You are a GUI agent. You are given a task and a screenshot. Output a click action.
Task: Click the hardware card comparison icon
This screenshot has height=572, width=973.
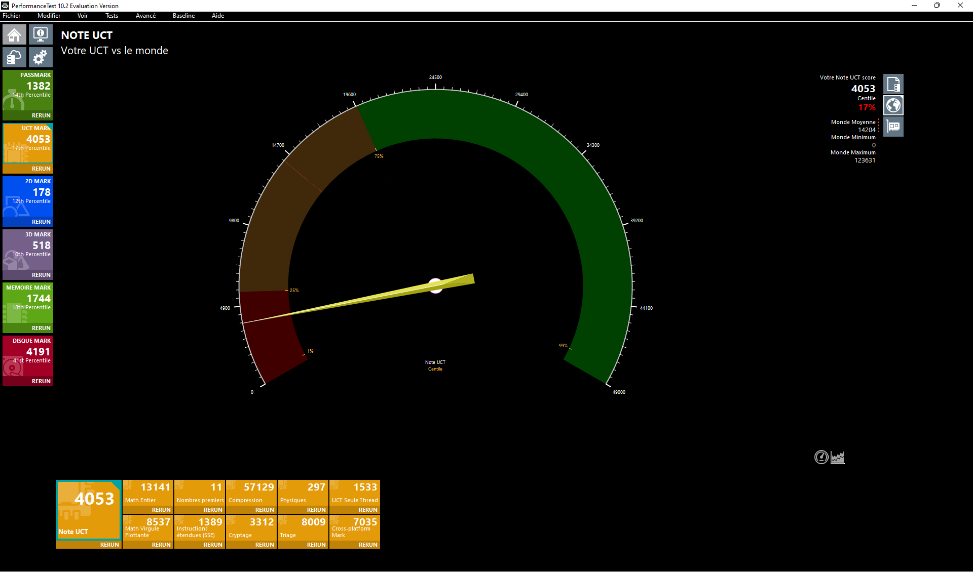click(893, 127)
